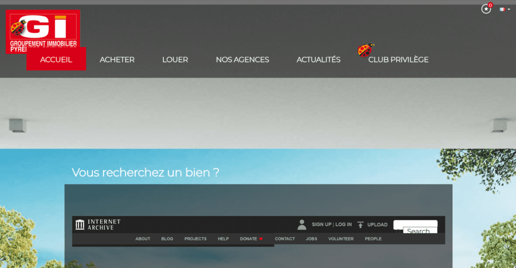Open the Louer menu
Image resolution: width=516 pixels, height=268 pixels.
[175, 59]
